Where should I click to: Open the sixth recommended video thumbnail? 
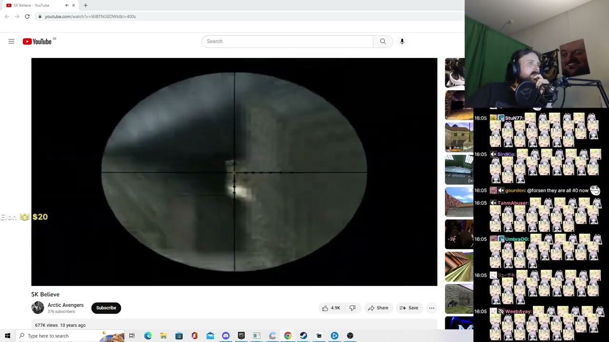tap(459, 234)
